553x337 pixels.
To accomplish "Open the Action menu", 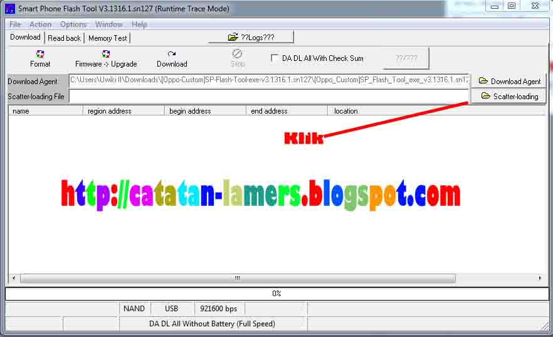I will [x=41, y=24].
